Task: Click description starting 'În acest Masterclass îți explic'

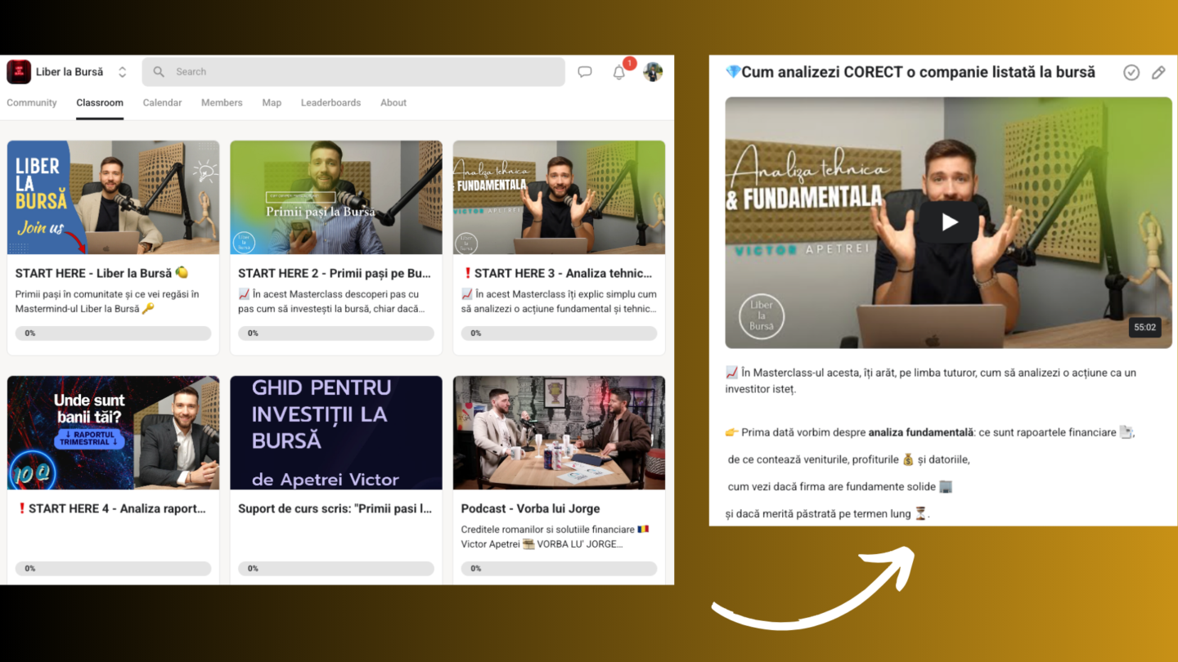Action: pyautogui.click(x=559, y=302)
